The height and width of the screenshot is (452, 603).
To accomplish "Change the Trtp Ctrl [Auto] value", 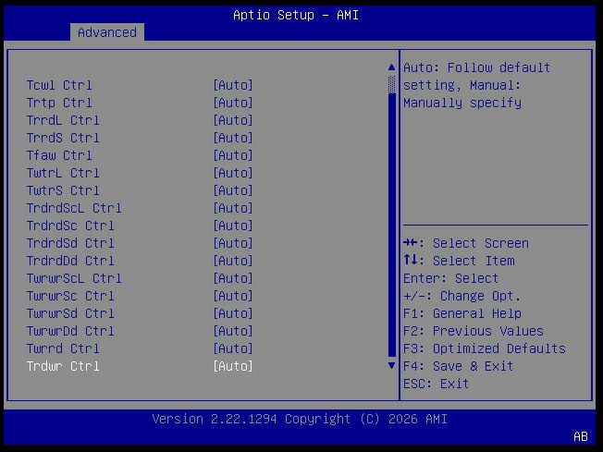I will coord(233,103).
